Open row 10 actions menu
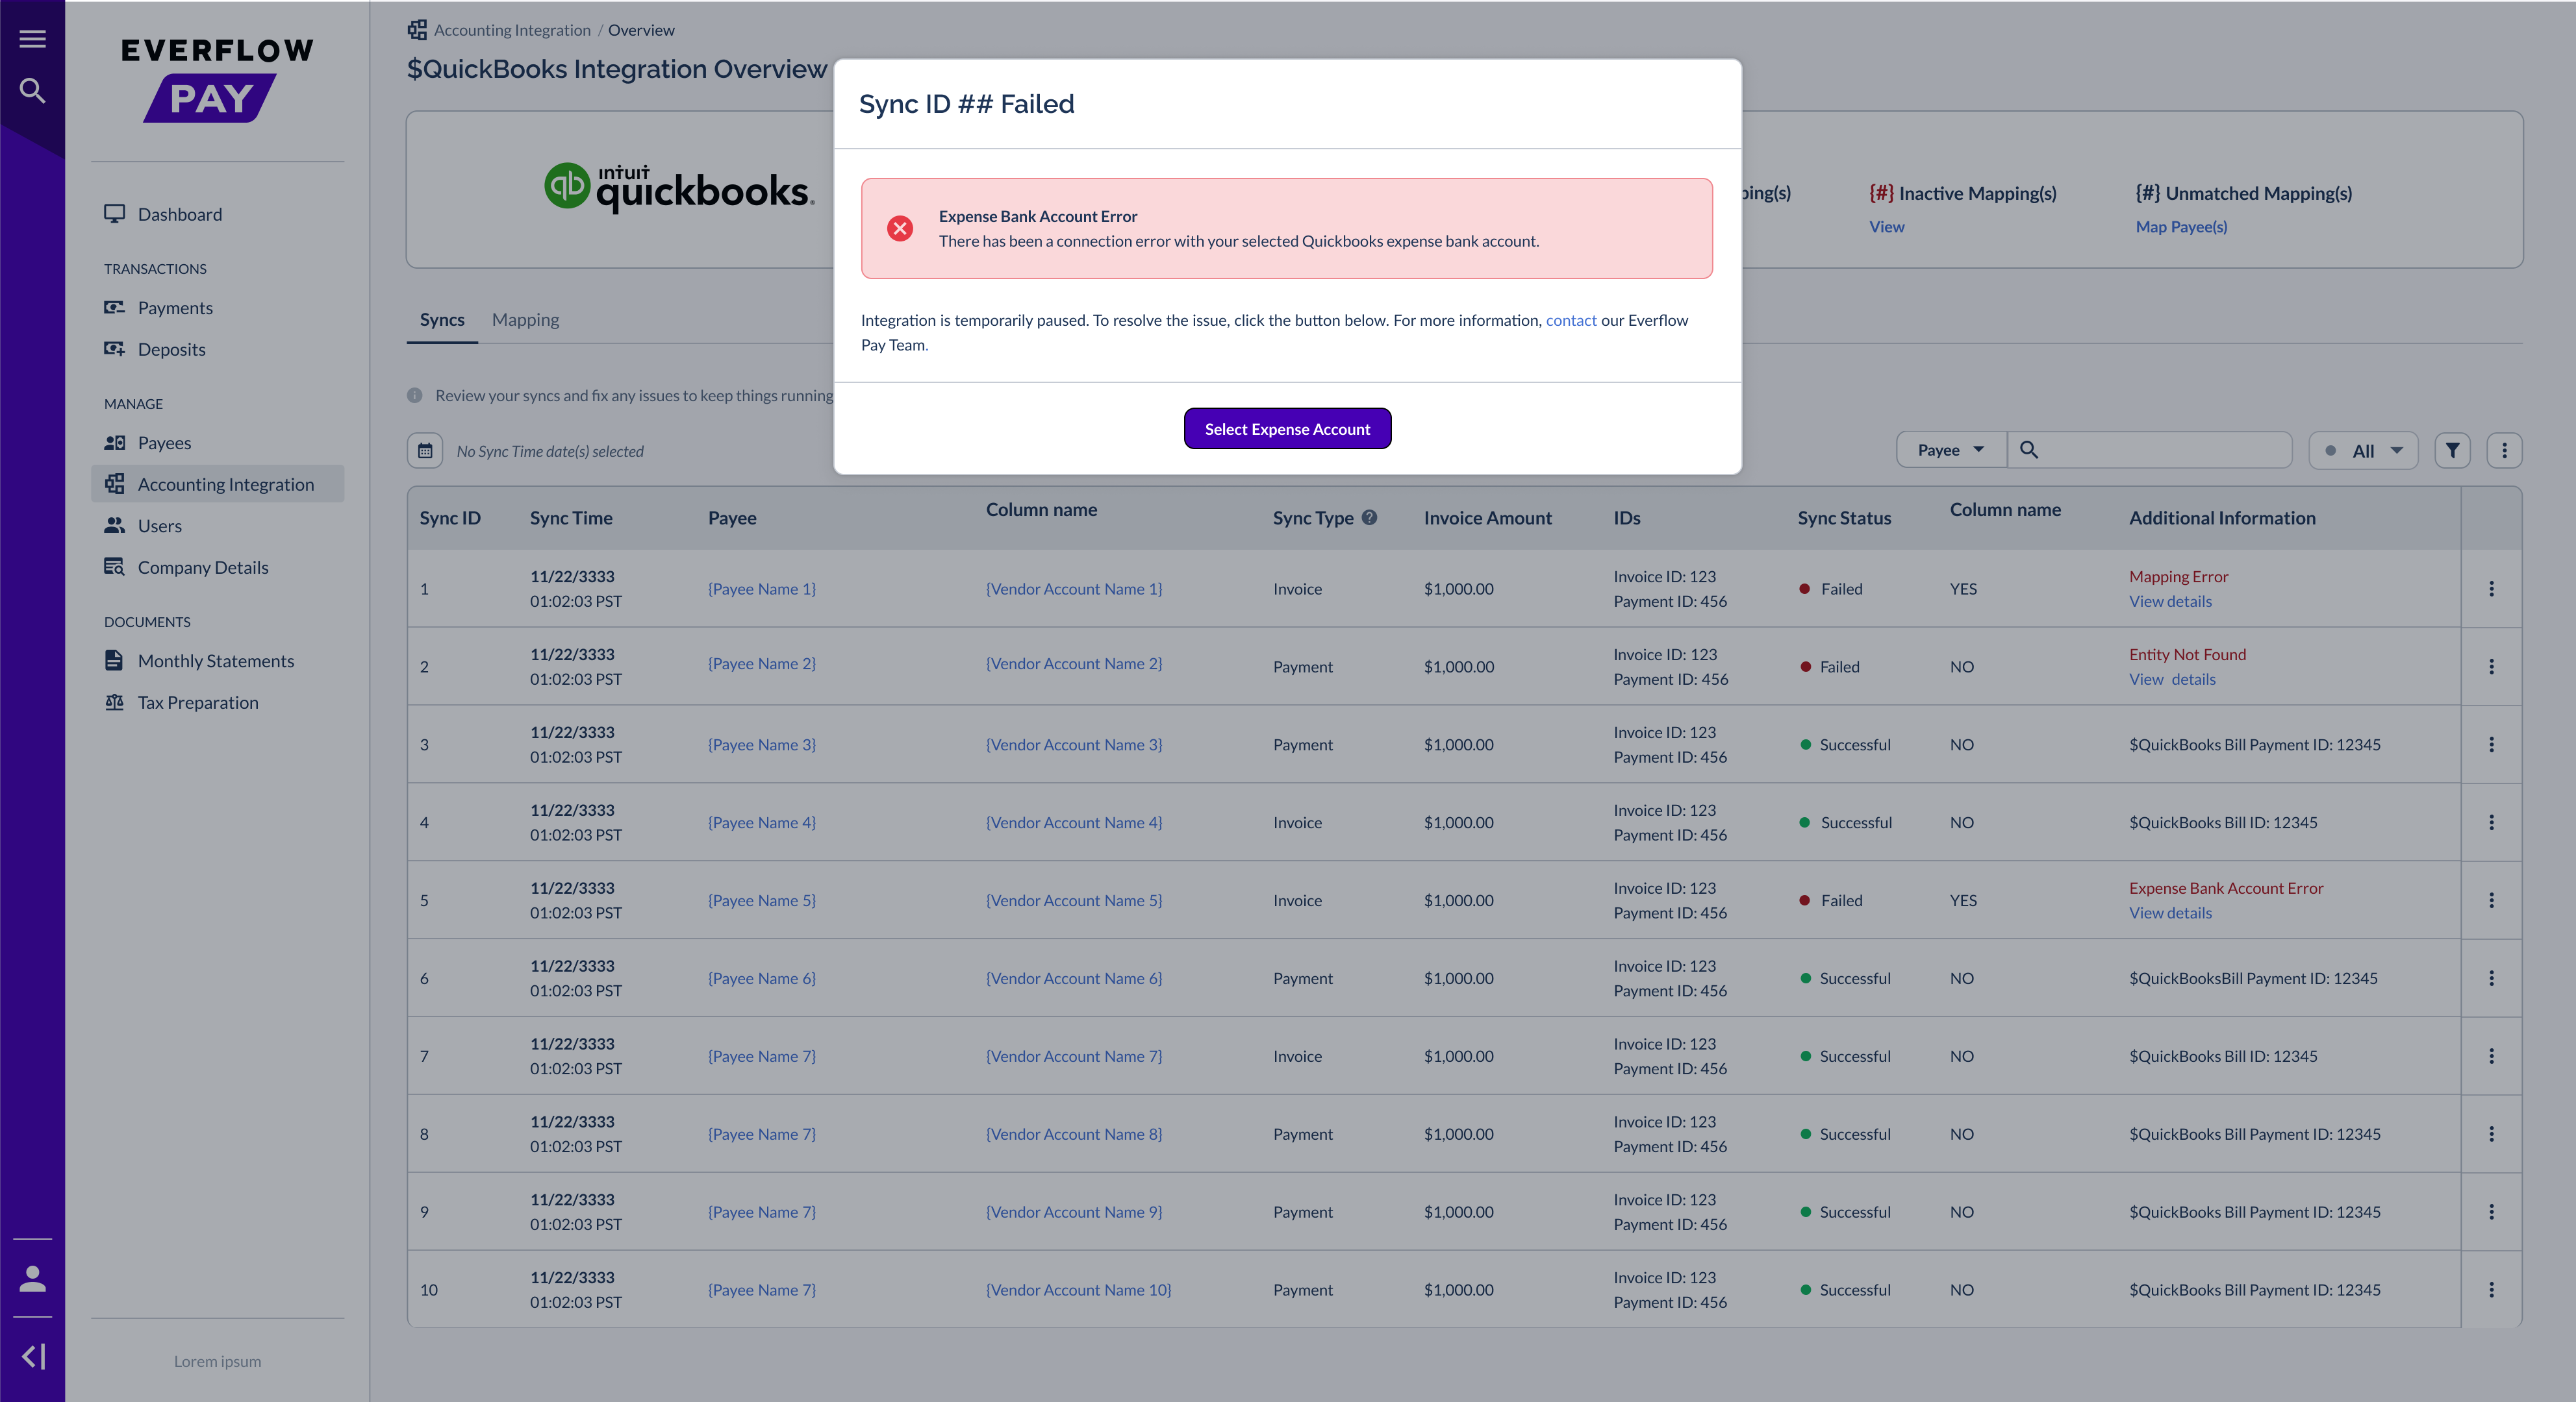 click(x=2491, y=1290)
